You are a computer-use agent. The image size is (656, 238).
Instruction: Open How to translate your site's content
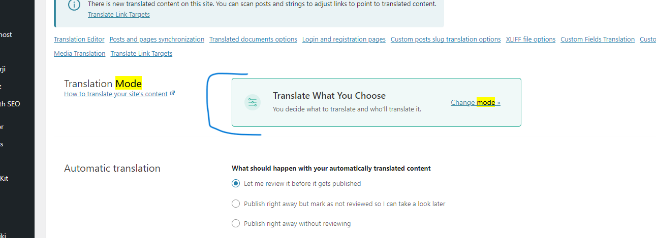(x=116, y=94)
